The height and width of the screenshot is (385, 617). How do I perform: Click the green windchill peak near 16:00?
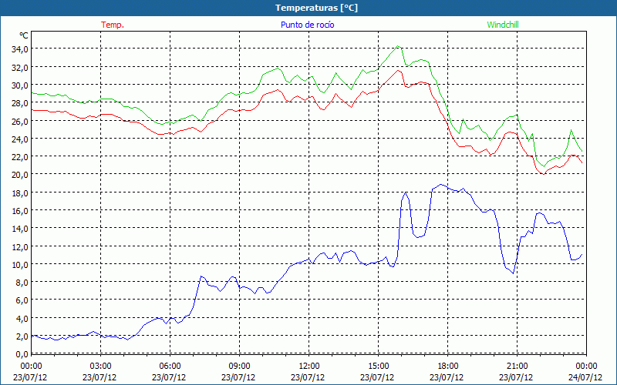[398, 46]
